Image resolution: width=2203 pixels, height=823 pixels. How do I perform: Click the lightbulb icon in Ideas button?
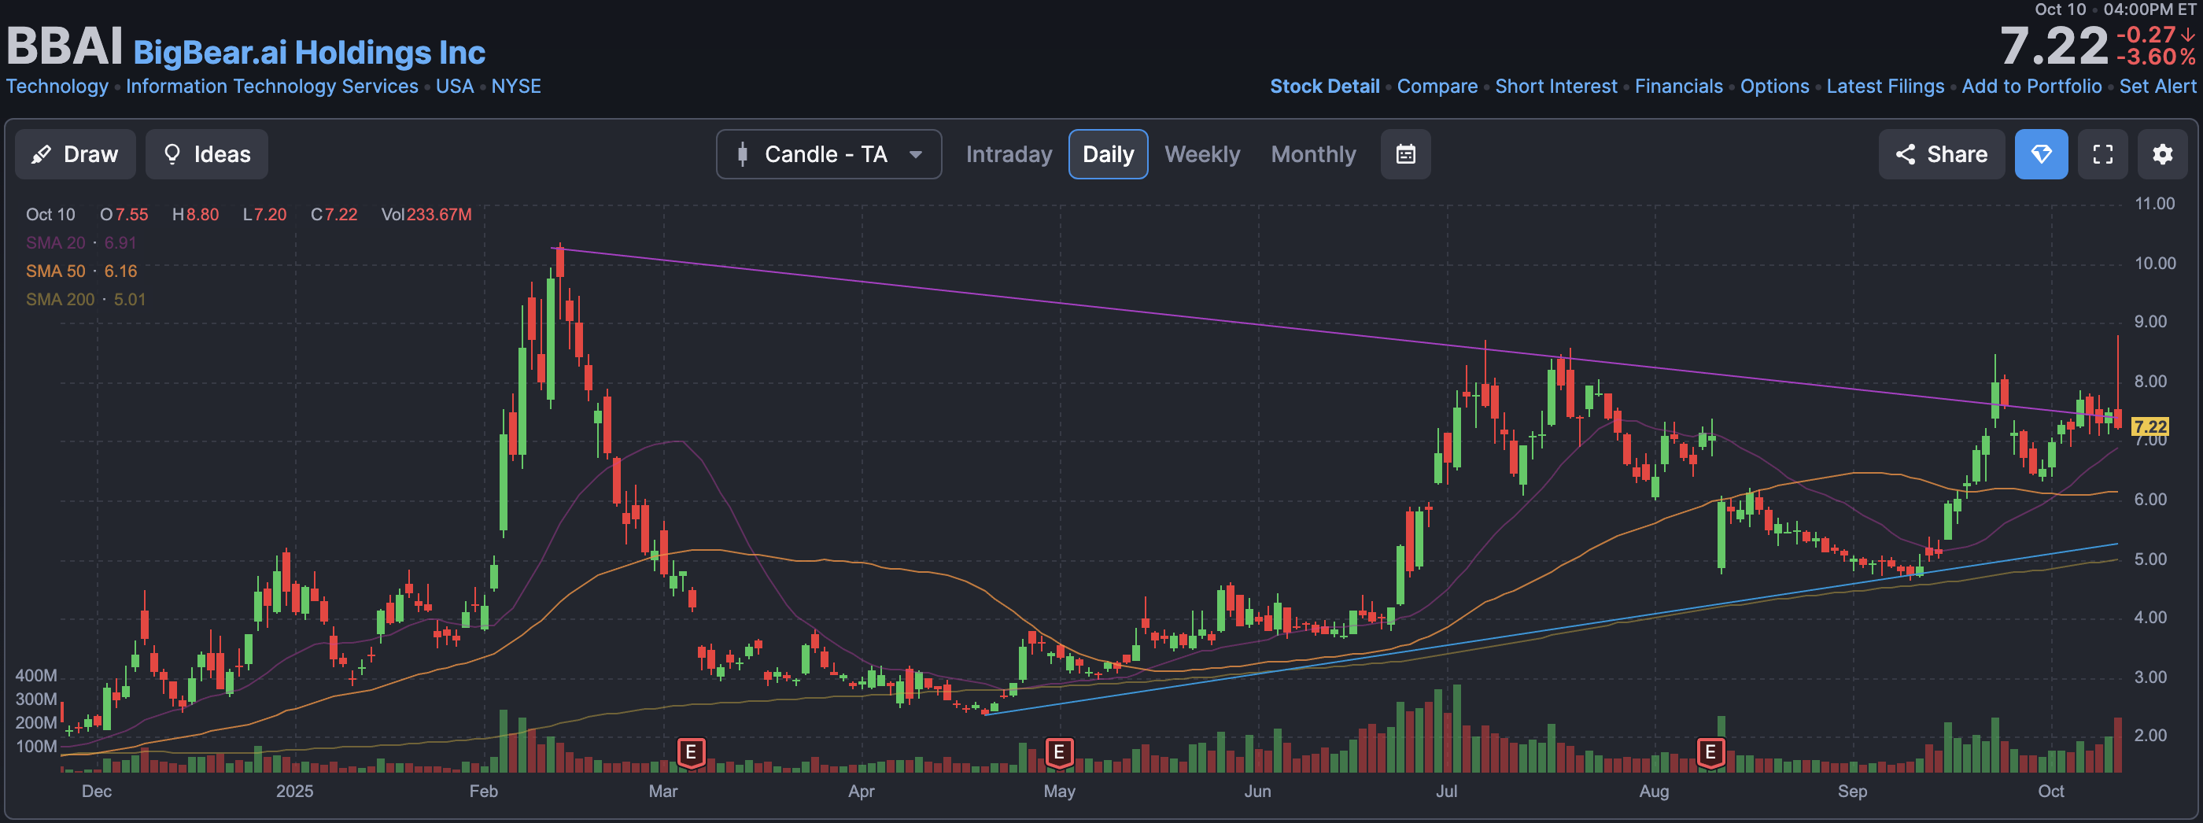pyautogui.click(x=172, y=154)
